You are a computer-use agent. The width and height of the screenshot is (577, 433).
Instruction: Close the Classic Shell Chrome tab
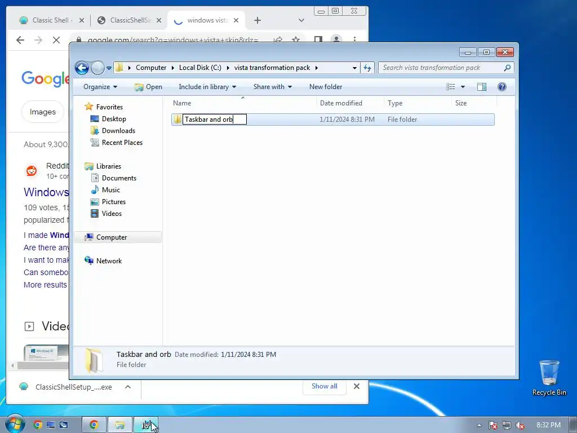click(x=82, y=20)
